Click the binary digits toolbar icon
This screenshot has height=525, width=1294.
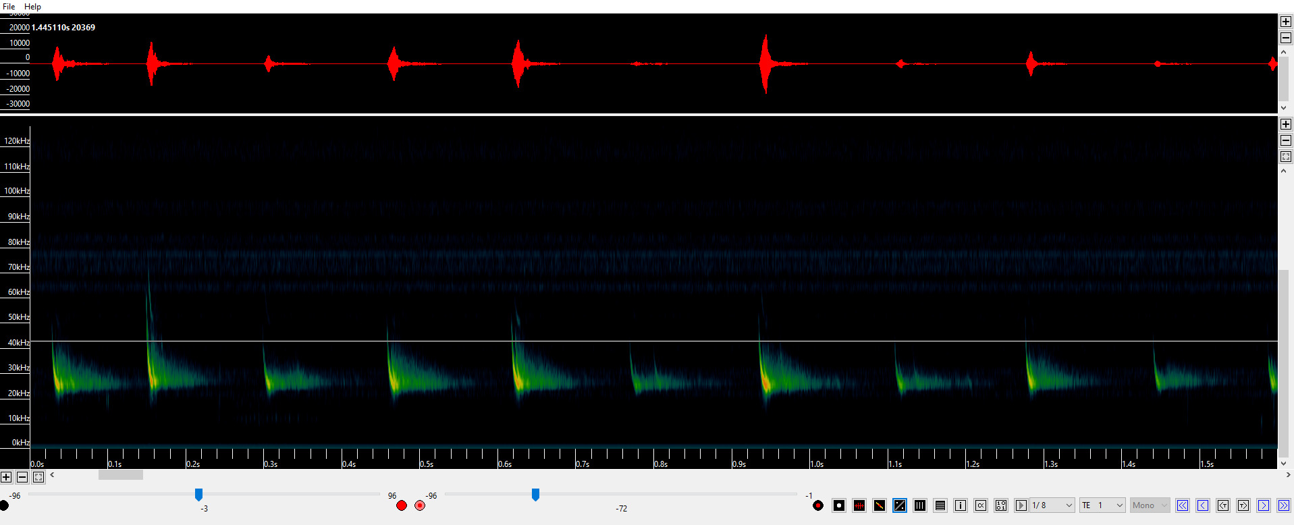click(1001, 505)
